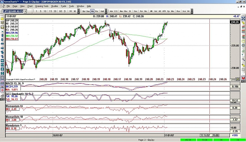Select the 60 minute interval

pyautogui.click(x=61, y=11)
